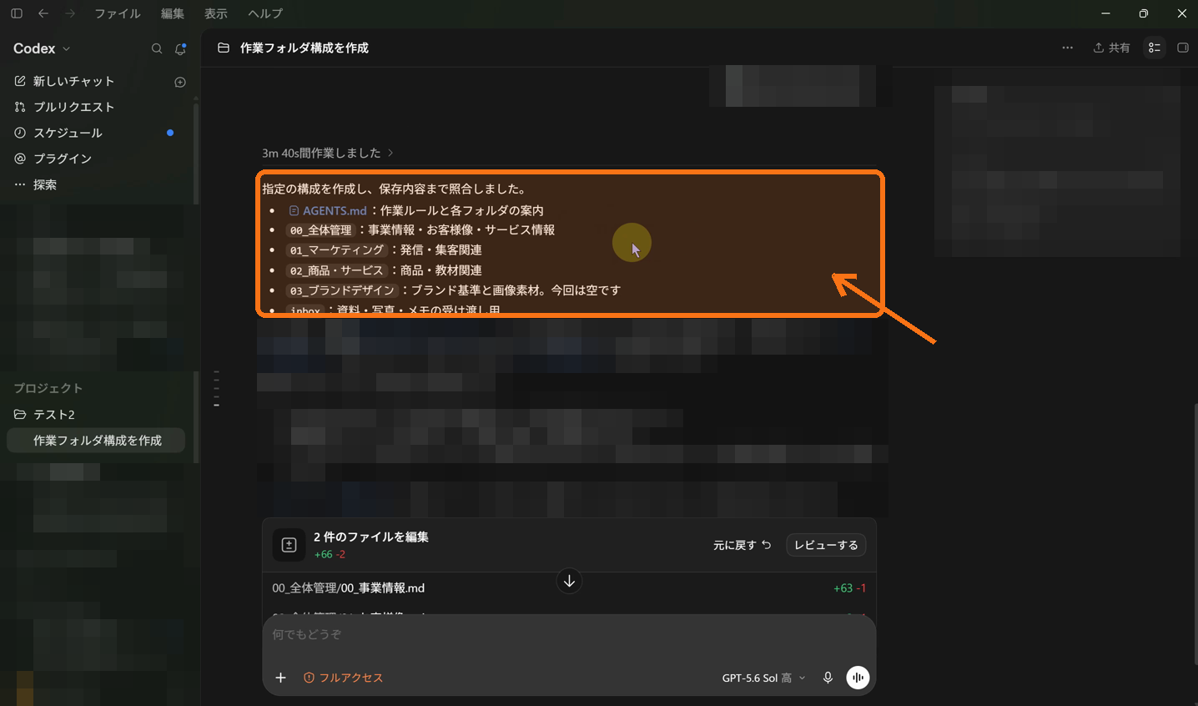This screenshot has height=706, width=1198.
Task: Go forward with the right arrow
Action: point(70,13)
